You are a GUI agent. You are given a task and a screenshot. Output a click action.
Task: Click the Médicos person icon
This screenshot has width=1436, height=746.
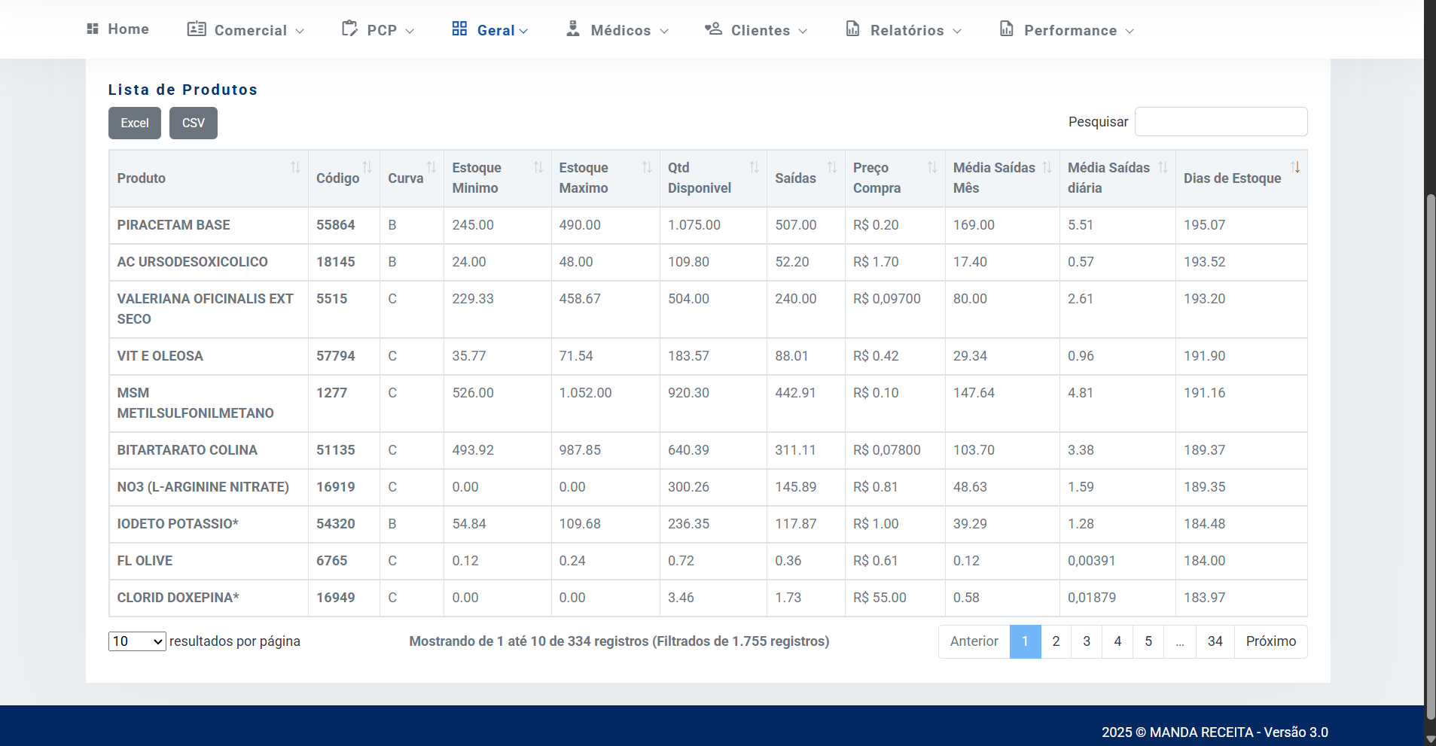pos(573,29)
